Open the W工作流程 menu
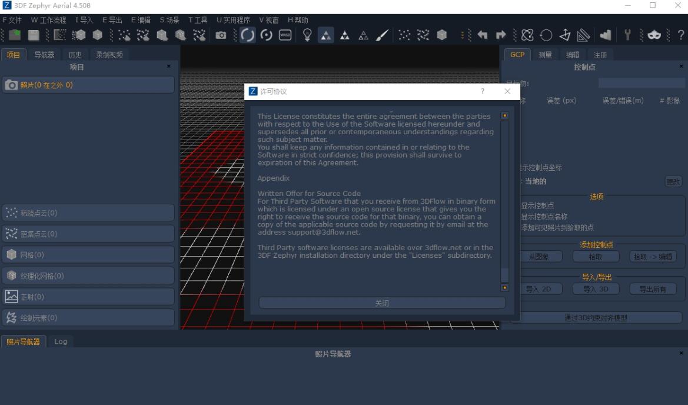The width and height of the screenshot is (688, 405). pos(48,20)
